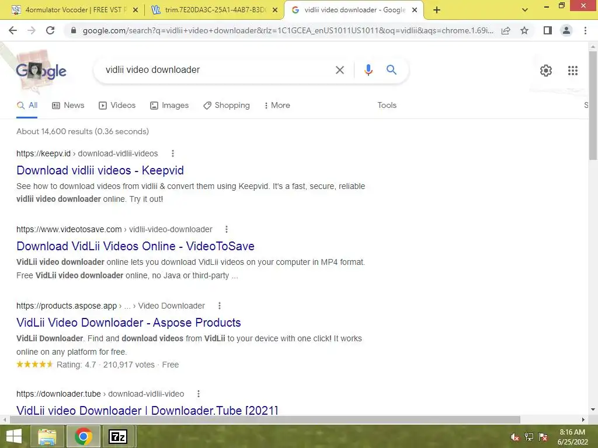This screenshot has height=448, width=598.
Task: Open Chrome three-dot menu
Action: coord(585,30)
